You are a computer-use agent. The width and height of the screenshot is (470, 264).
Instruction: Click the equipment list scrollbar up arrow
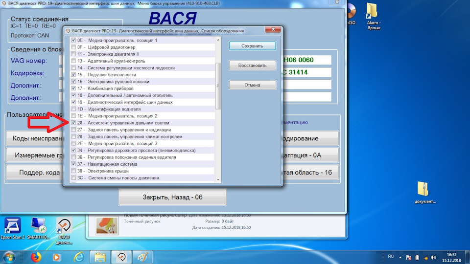point(218,40)
